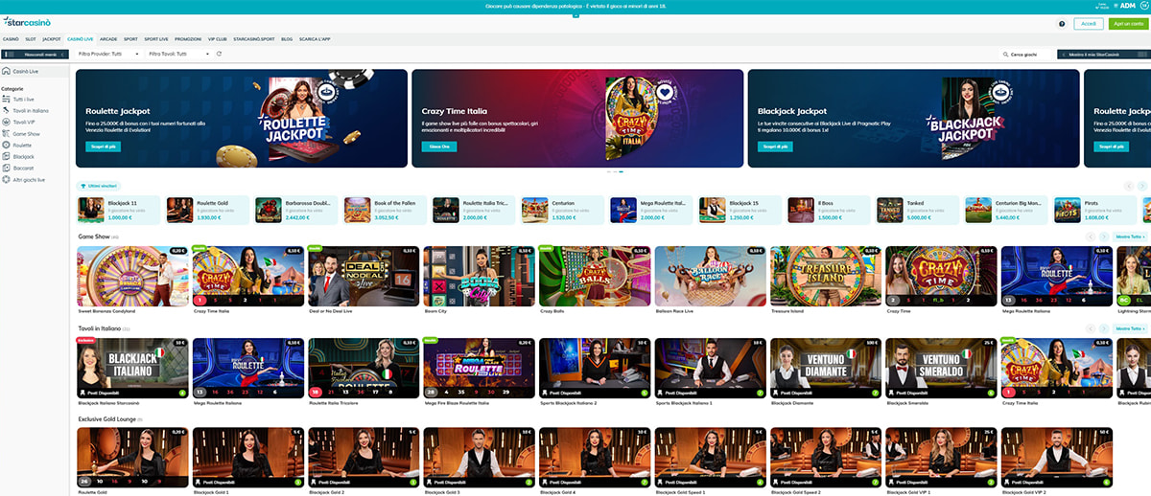
Task: Open Blackjack Diamante table thumbnail
Action: [x=825, y=368]
